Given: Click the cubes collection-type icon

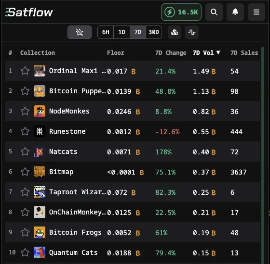Looking at the screenshot, I should click(175, 32).
